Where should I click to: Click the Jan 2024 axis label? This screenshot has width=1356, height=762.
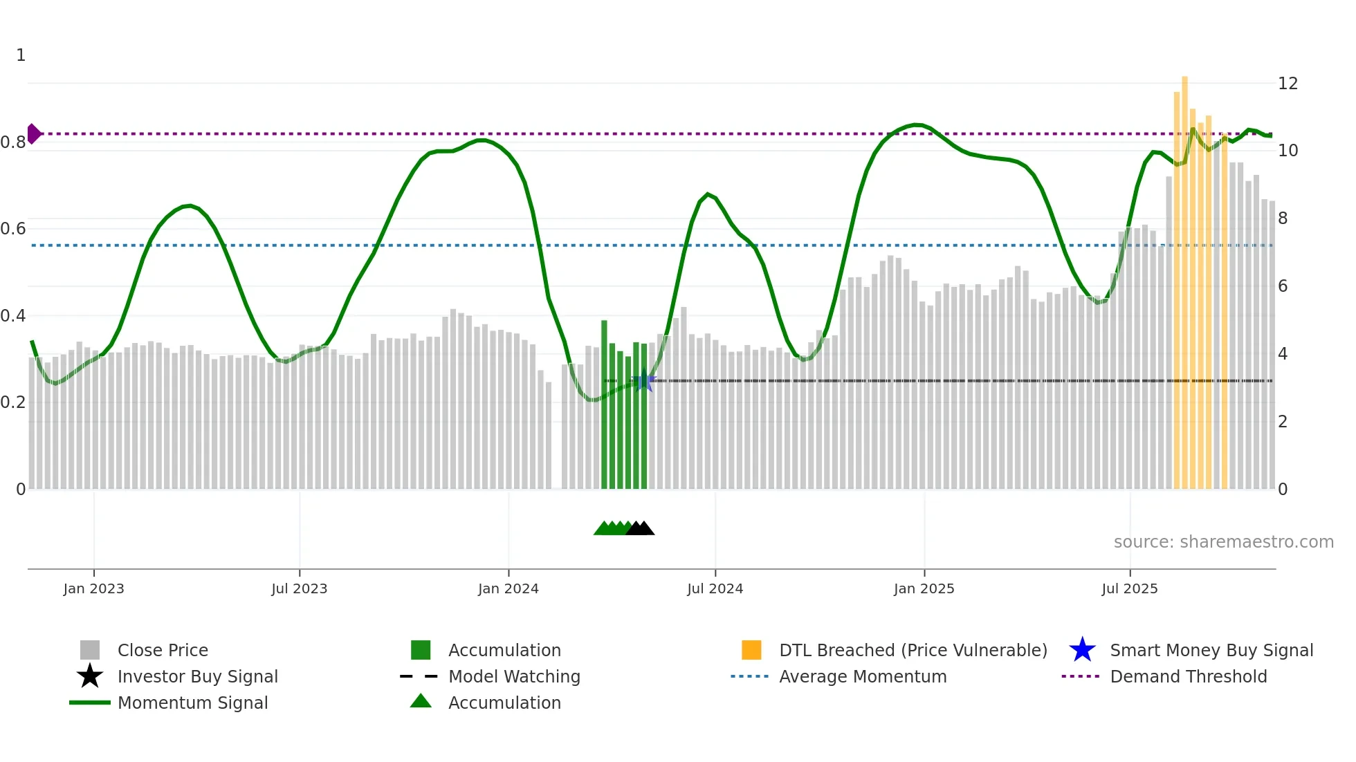point(508,588)
